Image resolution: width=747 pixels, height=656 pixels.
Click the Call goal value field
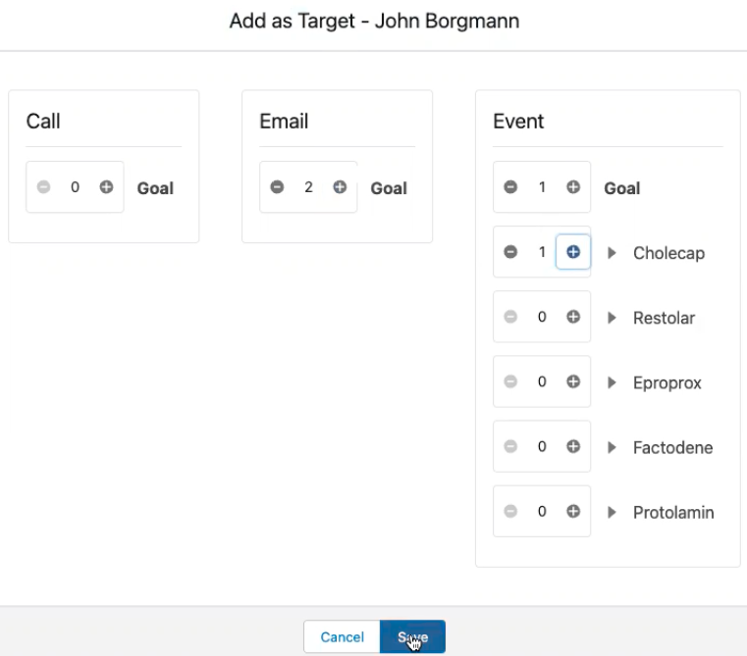[x=75, y=187]
